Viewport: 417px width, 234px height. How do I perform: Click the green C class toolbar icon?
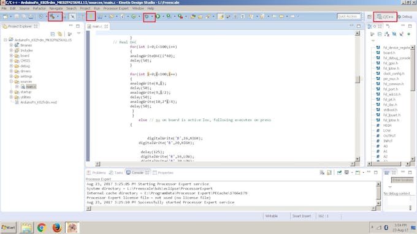point(134,17)
